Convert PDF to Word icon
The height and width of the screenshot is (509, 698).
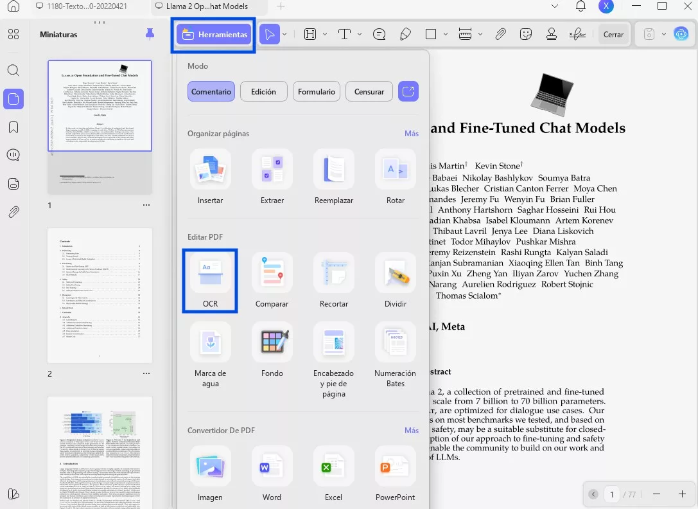tap(272, 467)
